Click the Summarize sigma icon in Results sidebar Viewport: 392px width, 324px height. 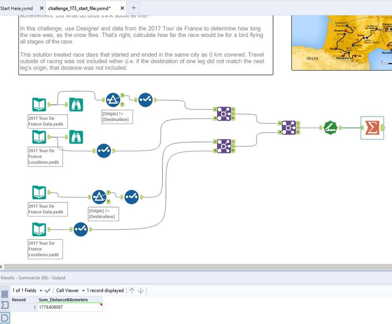pyautogui.click(x=5, y=305)
